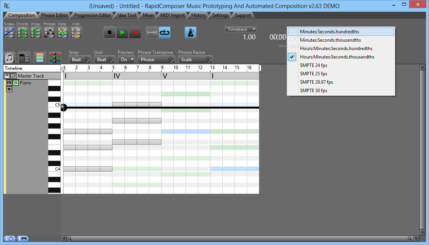Solo the Piano track
This screenshot has height=245, width=429.
(x=16, y=83)
